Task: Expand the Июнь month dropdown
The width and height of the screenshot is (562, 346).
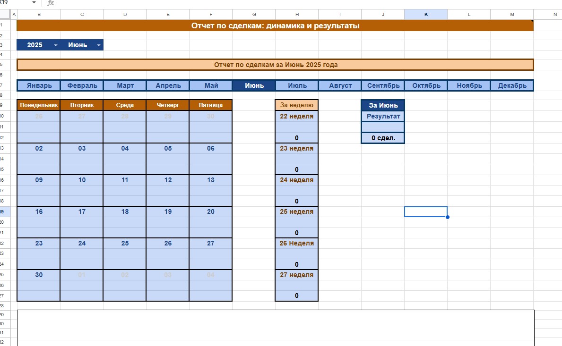Action: (99, 45)
